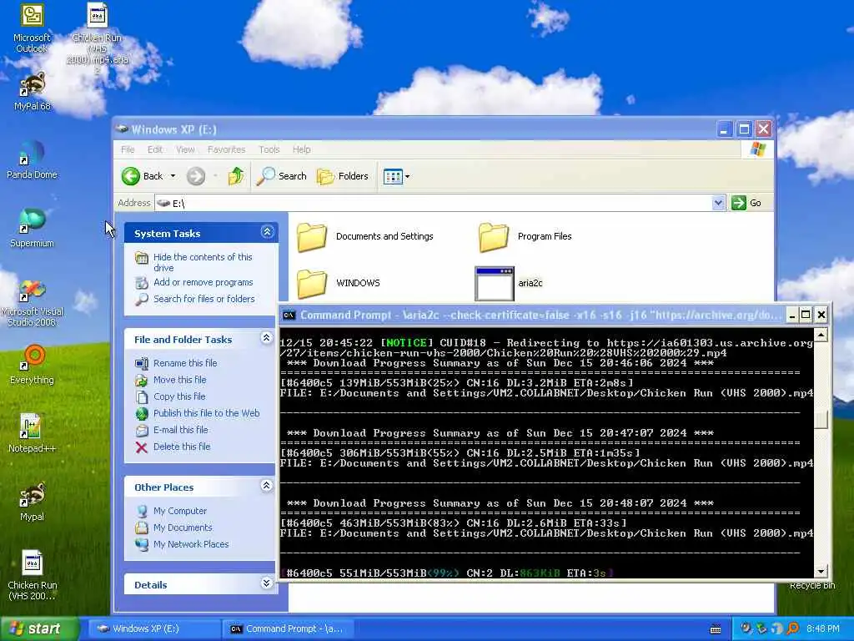Viewport: 854px width, 641px height.
Task: Click Delete this file link
Action: tap(181, 447)
